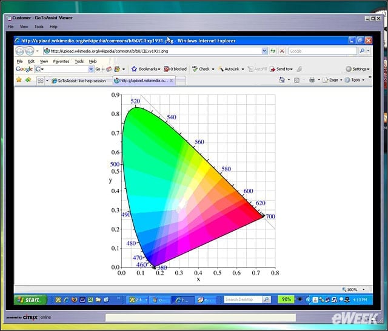
Task: Click the Google toolbar Settings button
Action: coord(358,69)
